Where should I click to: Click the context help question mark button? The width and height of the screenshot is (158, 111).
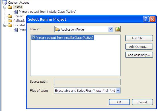point(146,19)
